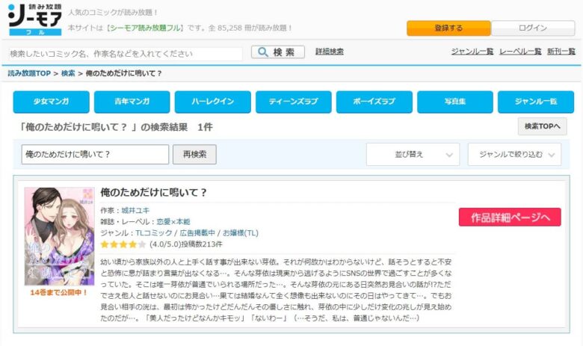
Task: Click the 検索TOPへ button
Action: pos(542,126)
